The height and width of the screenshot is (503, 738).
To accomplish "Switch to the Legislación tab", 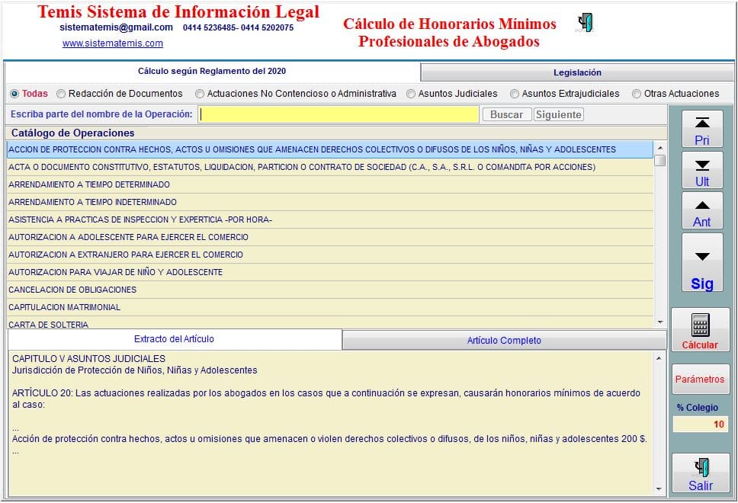I will [577, 72].
